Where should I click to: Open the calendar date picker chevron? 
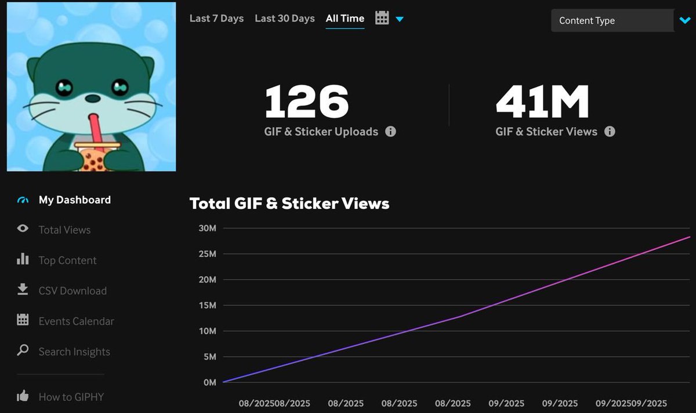[x=400, y=19]
